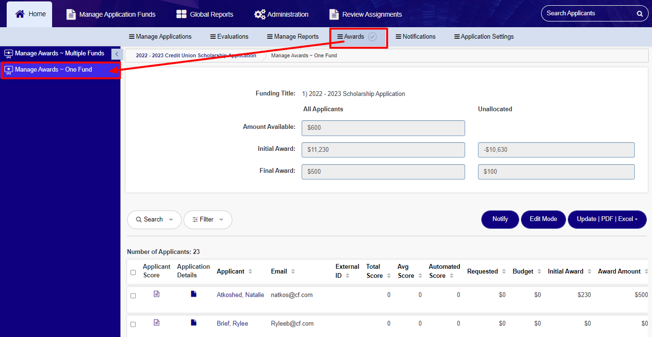Click the Final Award $500 field
652x337 pixels.
click(x=383, y=172)
